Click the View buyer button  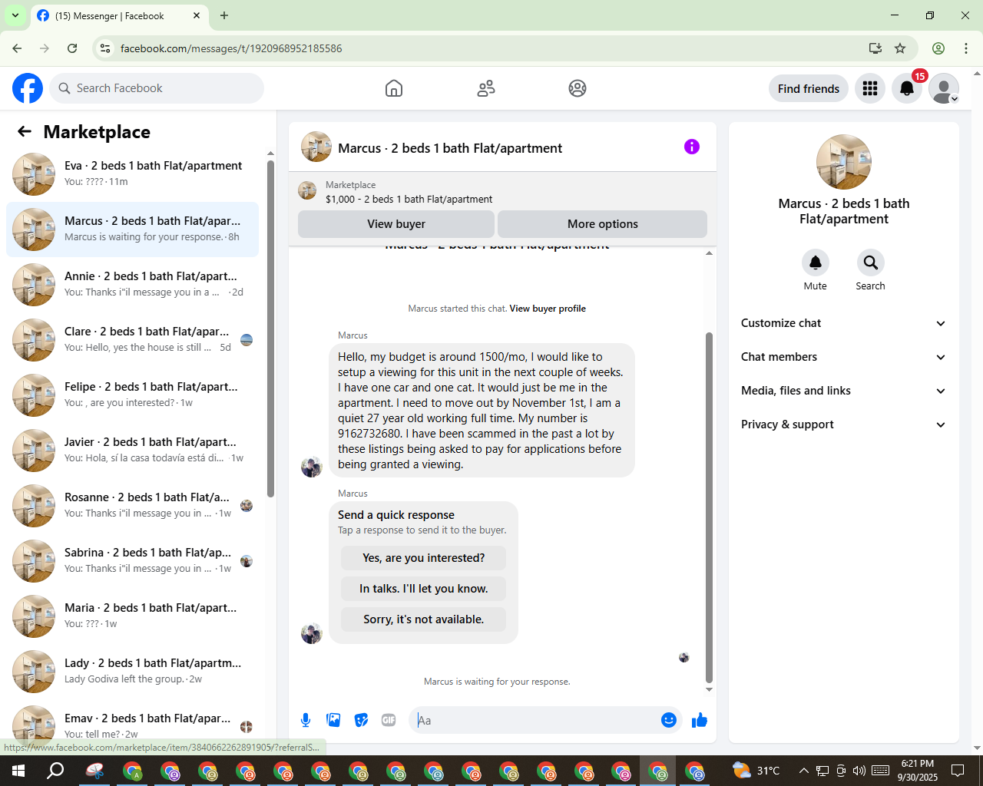pos(396,224)
